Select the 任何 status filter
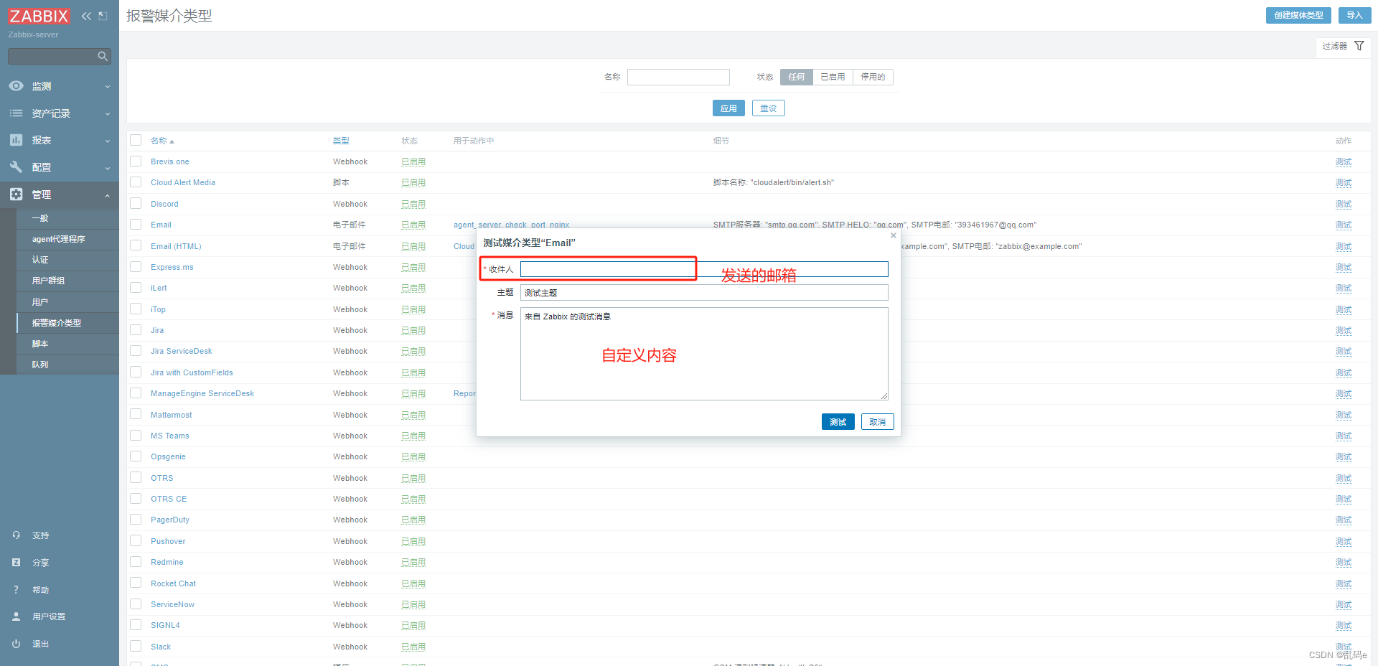Screen dimensions: 1378x666 (797, 77)
